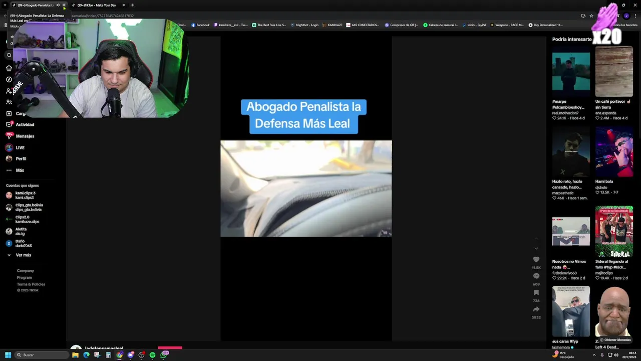Viewport: 641px width, 361px height.
Task: Click the futbolenvivo68 author name
Action: pyautogui.click(x=564, y=273)
